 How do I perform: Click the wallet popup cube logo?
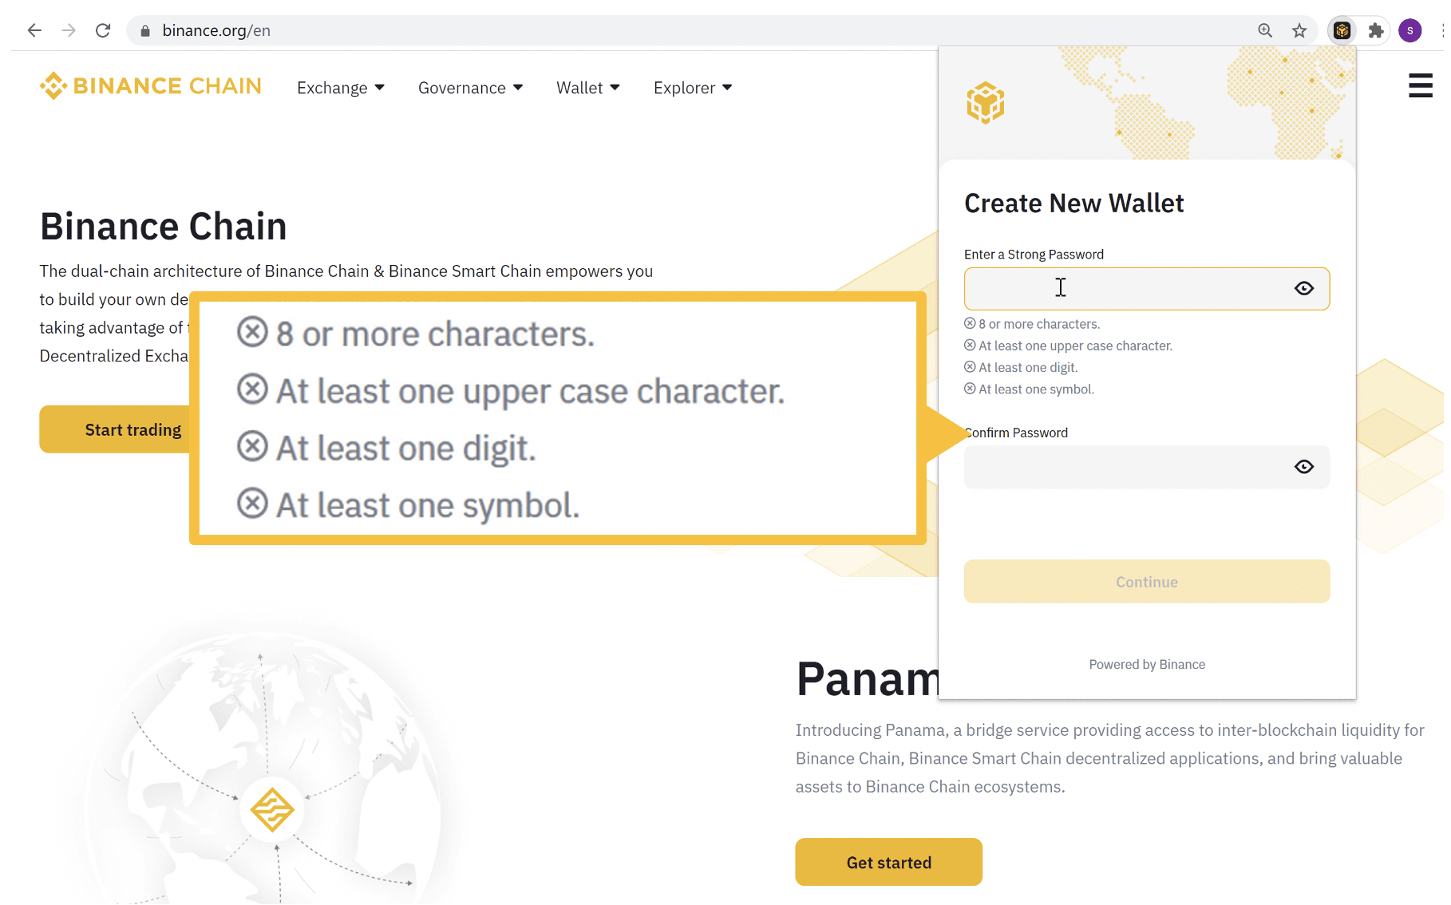tap(986, 103)
